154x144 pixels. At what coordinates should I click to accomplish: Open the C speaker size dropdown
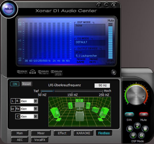click(36, 117)
